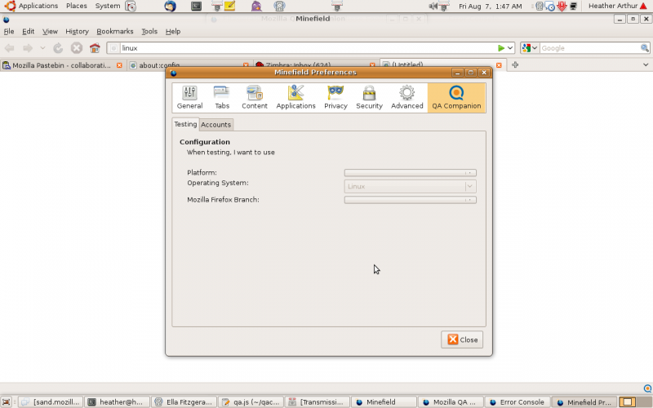653x408 pixels.
Task: Click the search magnifier icon
Action: 645,48
